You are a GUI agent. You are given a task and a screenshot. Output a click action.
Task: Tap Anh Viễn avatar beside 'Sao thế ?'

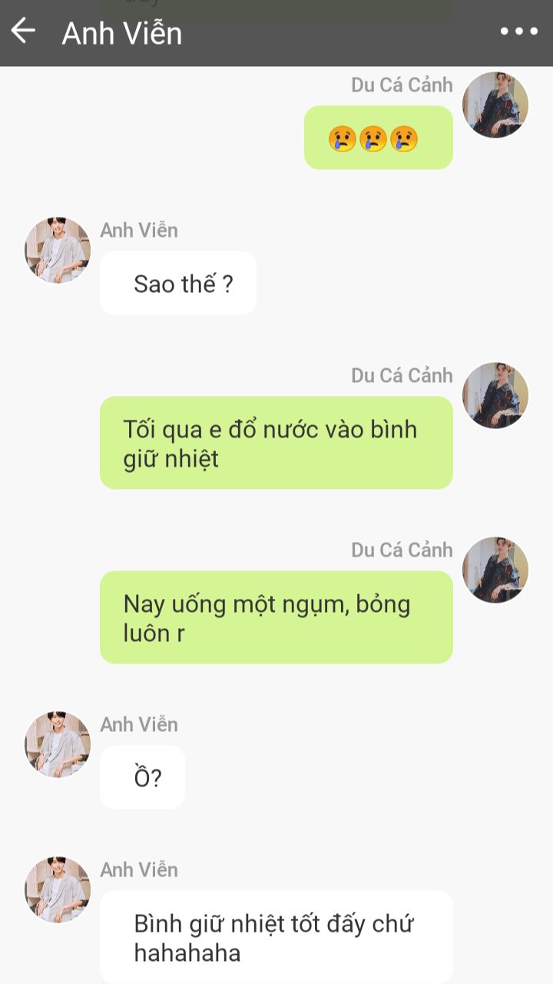tap(58, 251)
